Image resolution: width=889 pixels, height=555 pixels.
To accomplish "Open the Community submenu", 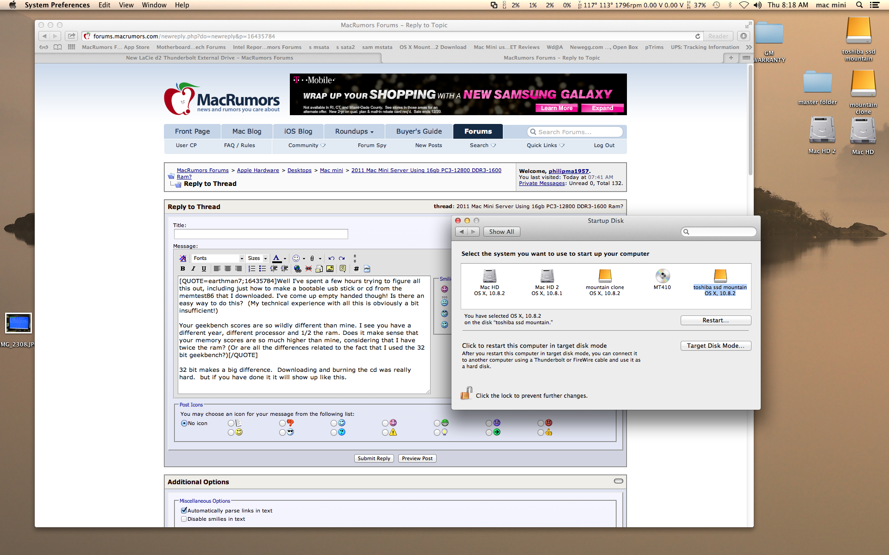I will tap(307, 145).
